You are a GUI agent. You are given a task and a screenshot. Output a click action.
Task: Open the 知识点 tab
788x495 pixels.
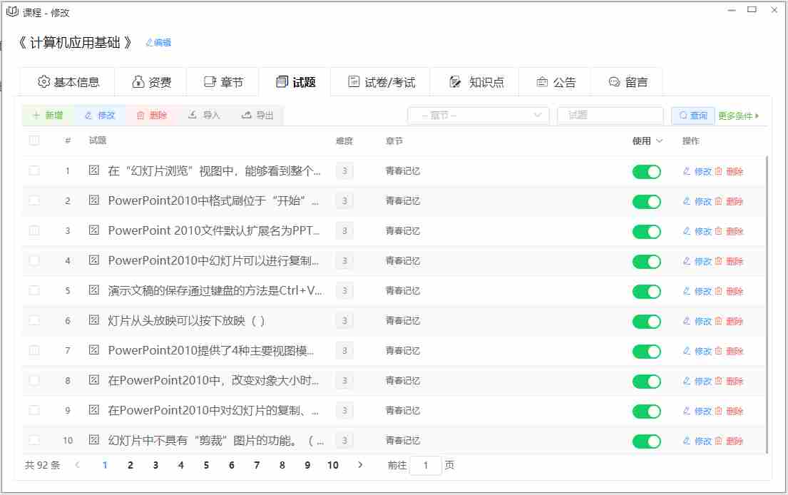point(476,82)
